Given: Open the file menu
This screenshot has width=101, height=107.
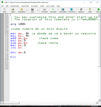Looking at the screenshot, I should (2, 6).
